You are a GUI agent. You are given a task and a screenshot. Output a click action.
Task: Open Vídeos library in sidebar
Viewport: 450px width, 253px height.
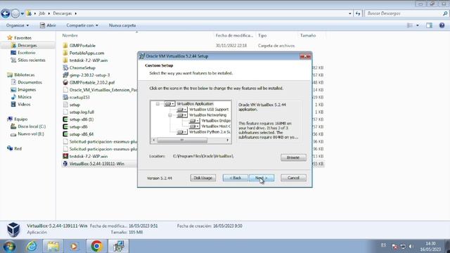(x=24, y=105)
